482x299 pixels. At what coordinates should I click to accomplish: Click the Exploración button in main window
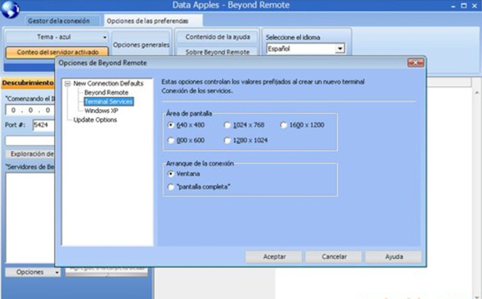[30, 154]
